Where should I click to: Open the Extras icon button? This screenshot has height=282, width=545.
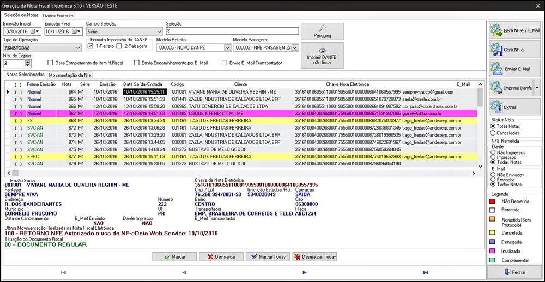click(515, 107)
